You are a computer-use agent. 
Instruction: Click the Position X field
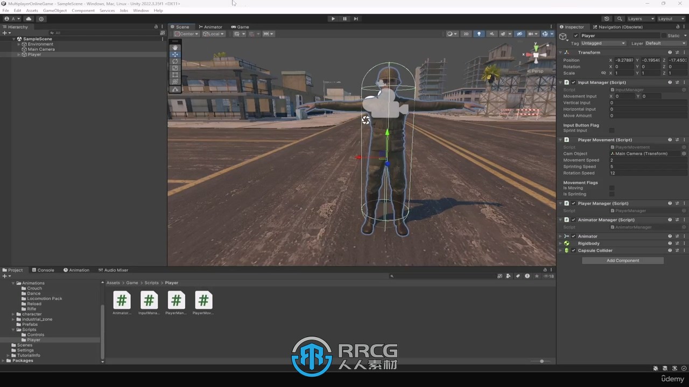(624, 60)
